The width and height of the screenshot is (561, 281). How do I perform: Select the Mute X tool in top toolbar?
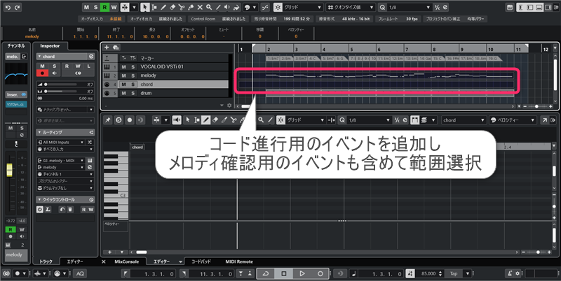[200, 7]
